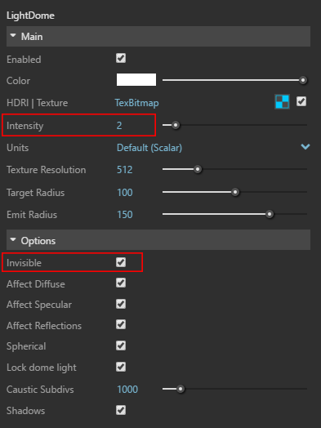Disable the Affect Specular checkbox

click(121, 304)
